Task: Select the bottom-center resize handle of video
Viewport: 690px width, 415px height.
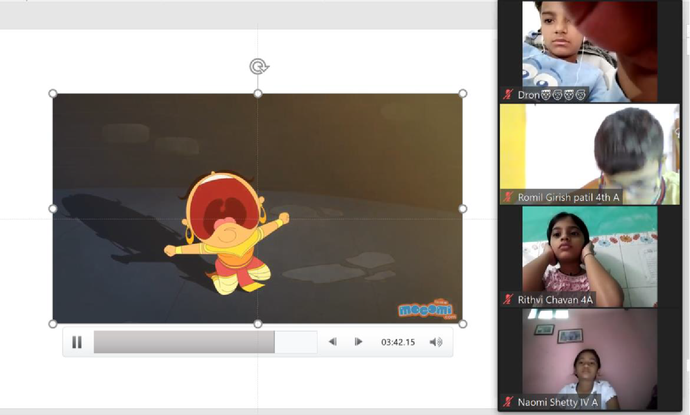Action: pos(258,324)
